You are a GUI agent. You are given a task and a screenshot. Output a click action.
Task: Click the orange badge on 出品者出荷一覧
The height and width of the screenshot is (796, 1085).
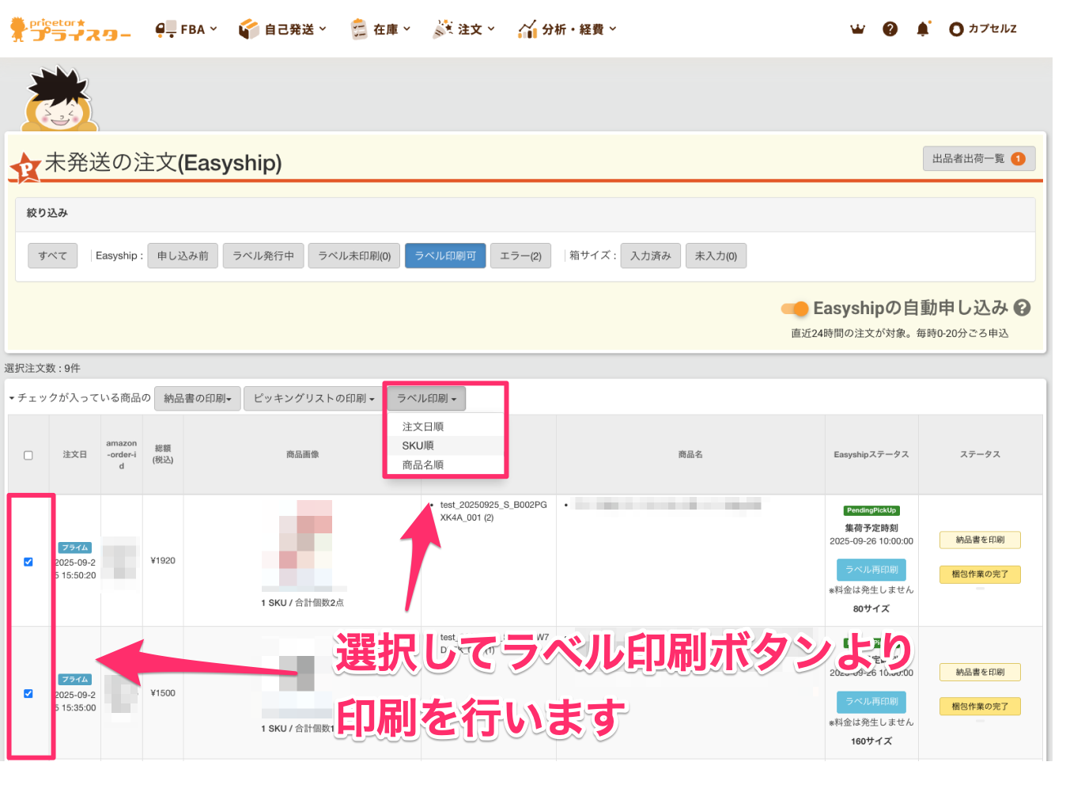[x=1018, y=159]
